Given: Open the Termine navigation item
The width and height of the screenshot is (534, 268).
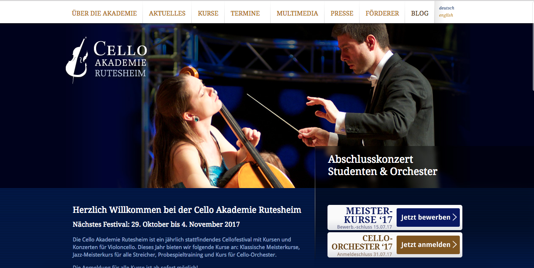Looking at the screenshot, I should tap(245, 13).
